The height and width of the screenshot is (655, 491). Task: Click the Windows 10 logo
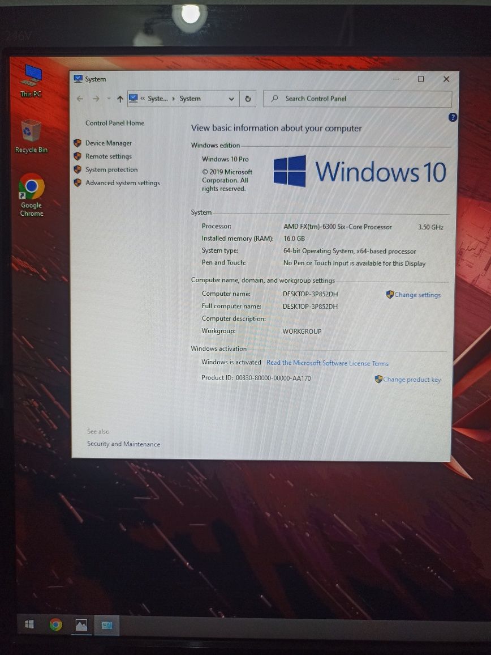pyautogui.click(x=360, y=172)
